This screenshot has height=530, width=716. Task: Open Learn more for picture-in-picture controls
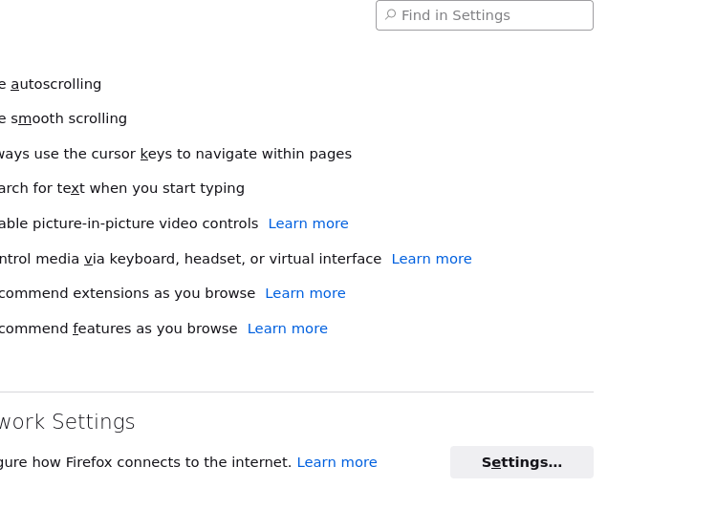[308, 223]
